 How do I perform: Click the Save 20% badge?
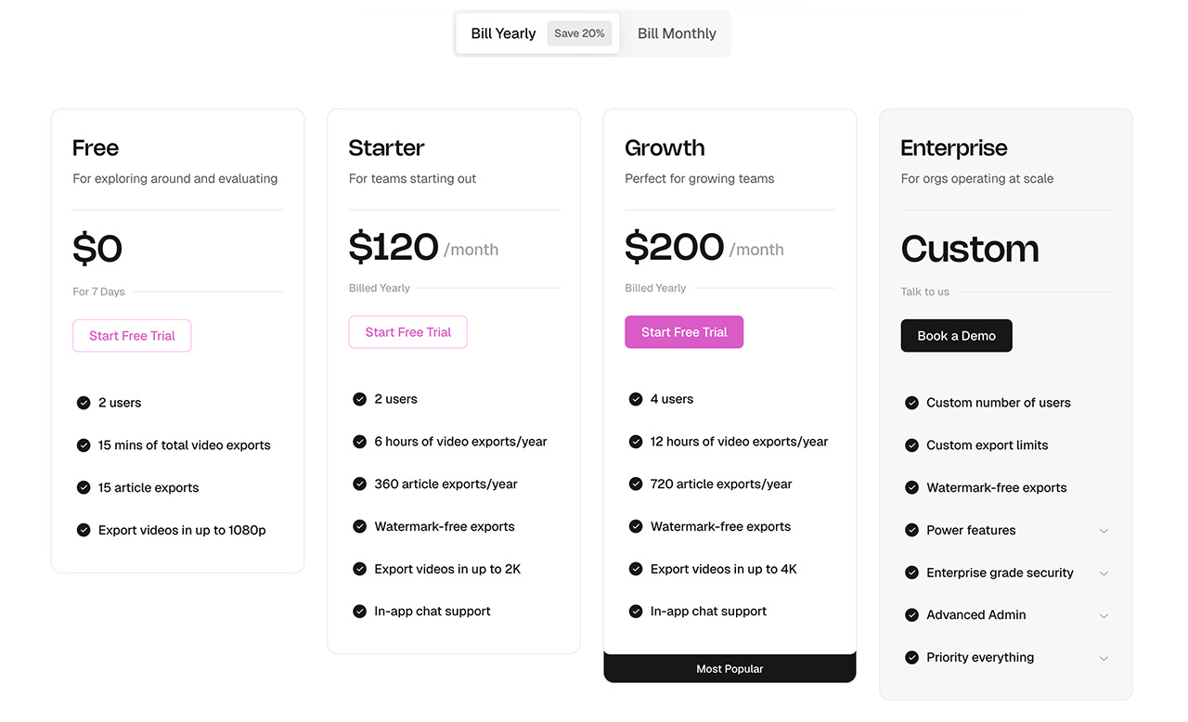(x=579, y=33)
